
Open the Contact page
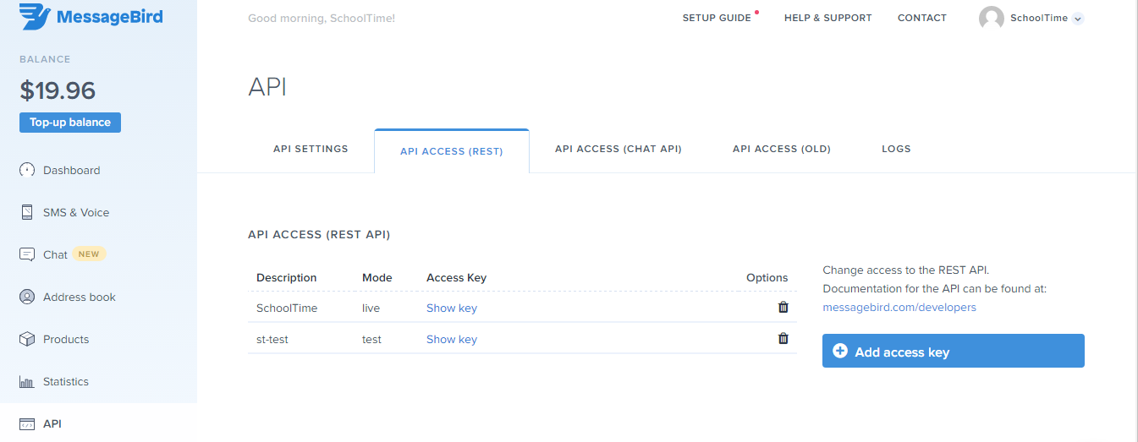pos(922,18)
